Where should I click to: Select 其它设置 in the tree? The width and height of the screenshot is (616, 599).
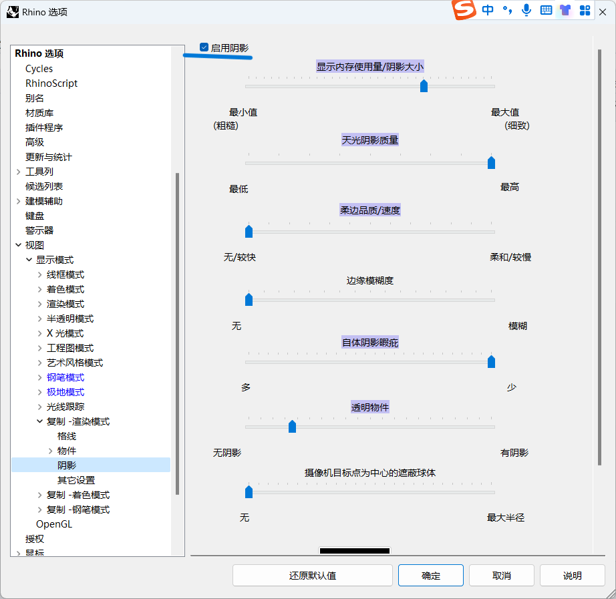(76, 480)
